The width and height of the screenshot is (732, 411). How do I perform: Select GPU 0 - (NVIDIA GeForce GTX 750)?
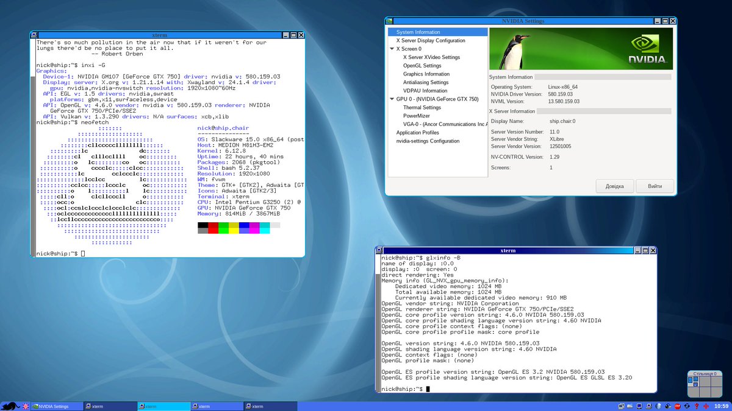click(437, 99)
